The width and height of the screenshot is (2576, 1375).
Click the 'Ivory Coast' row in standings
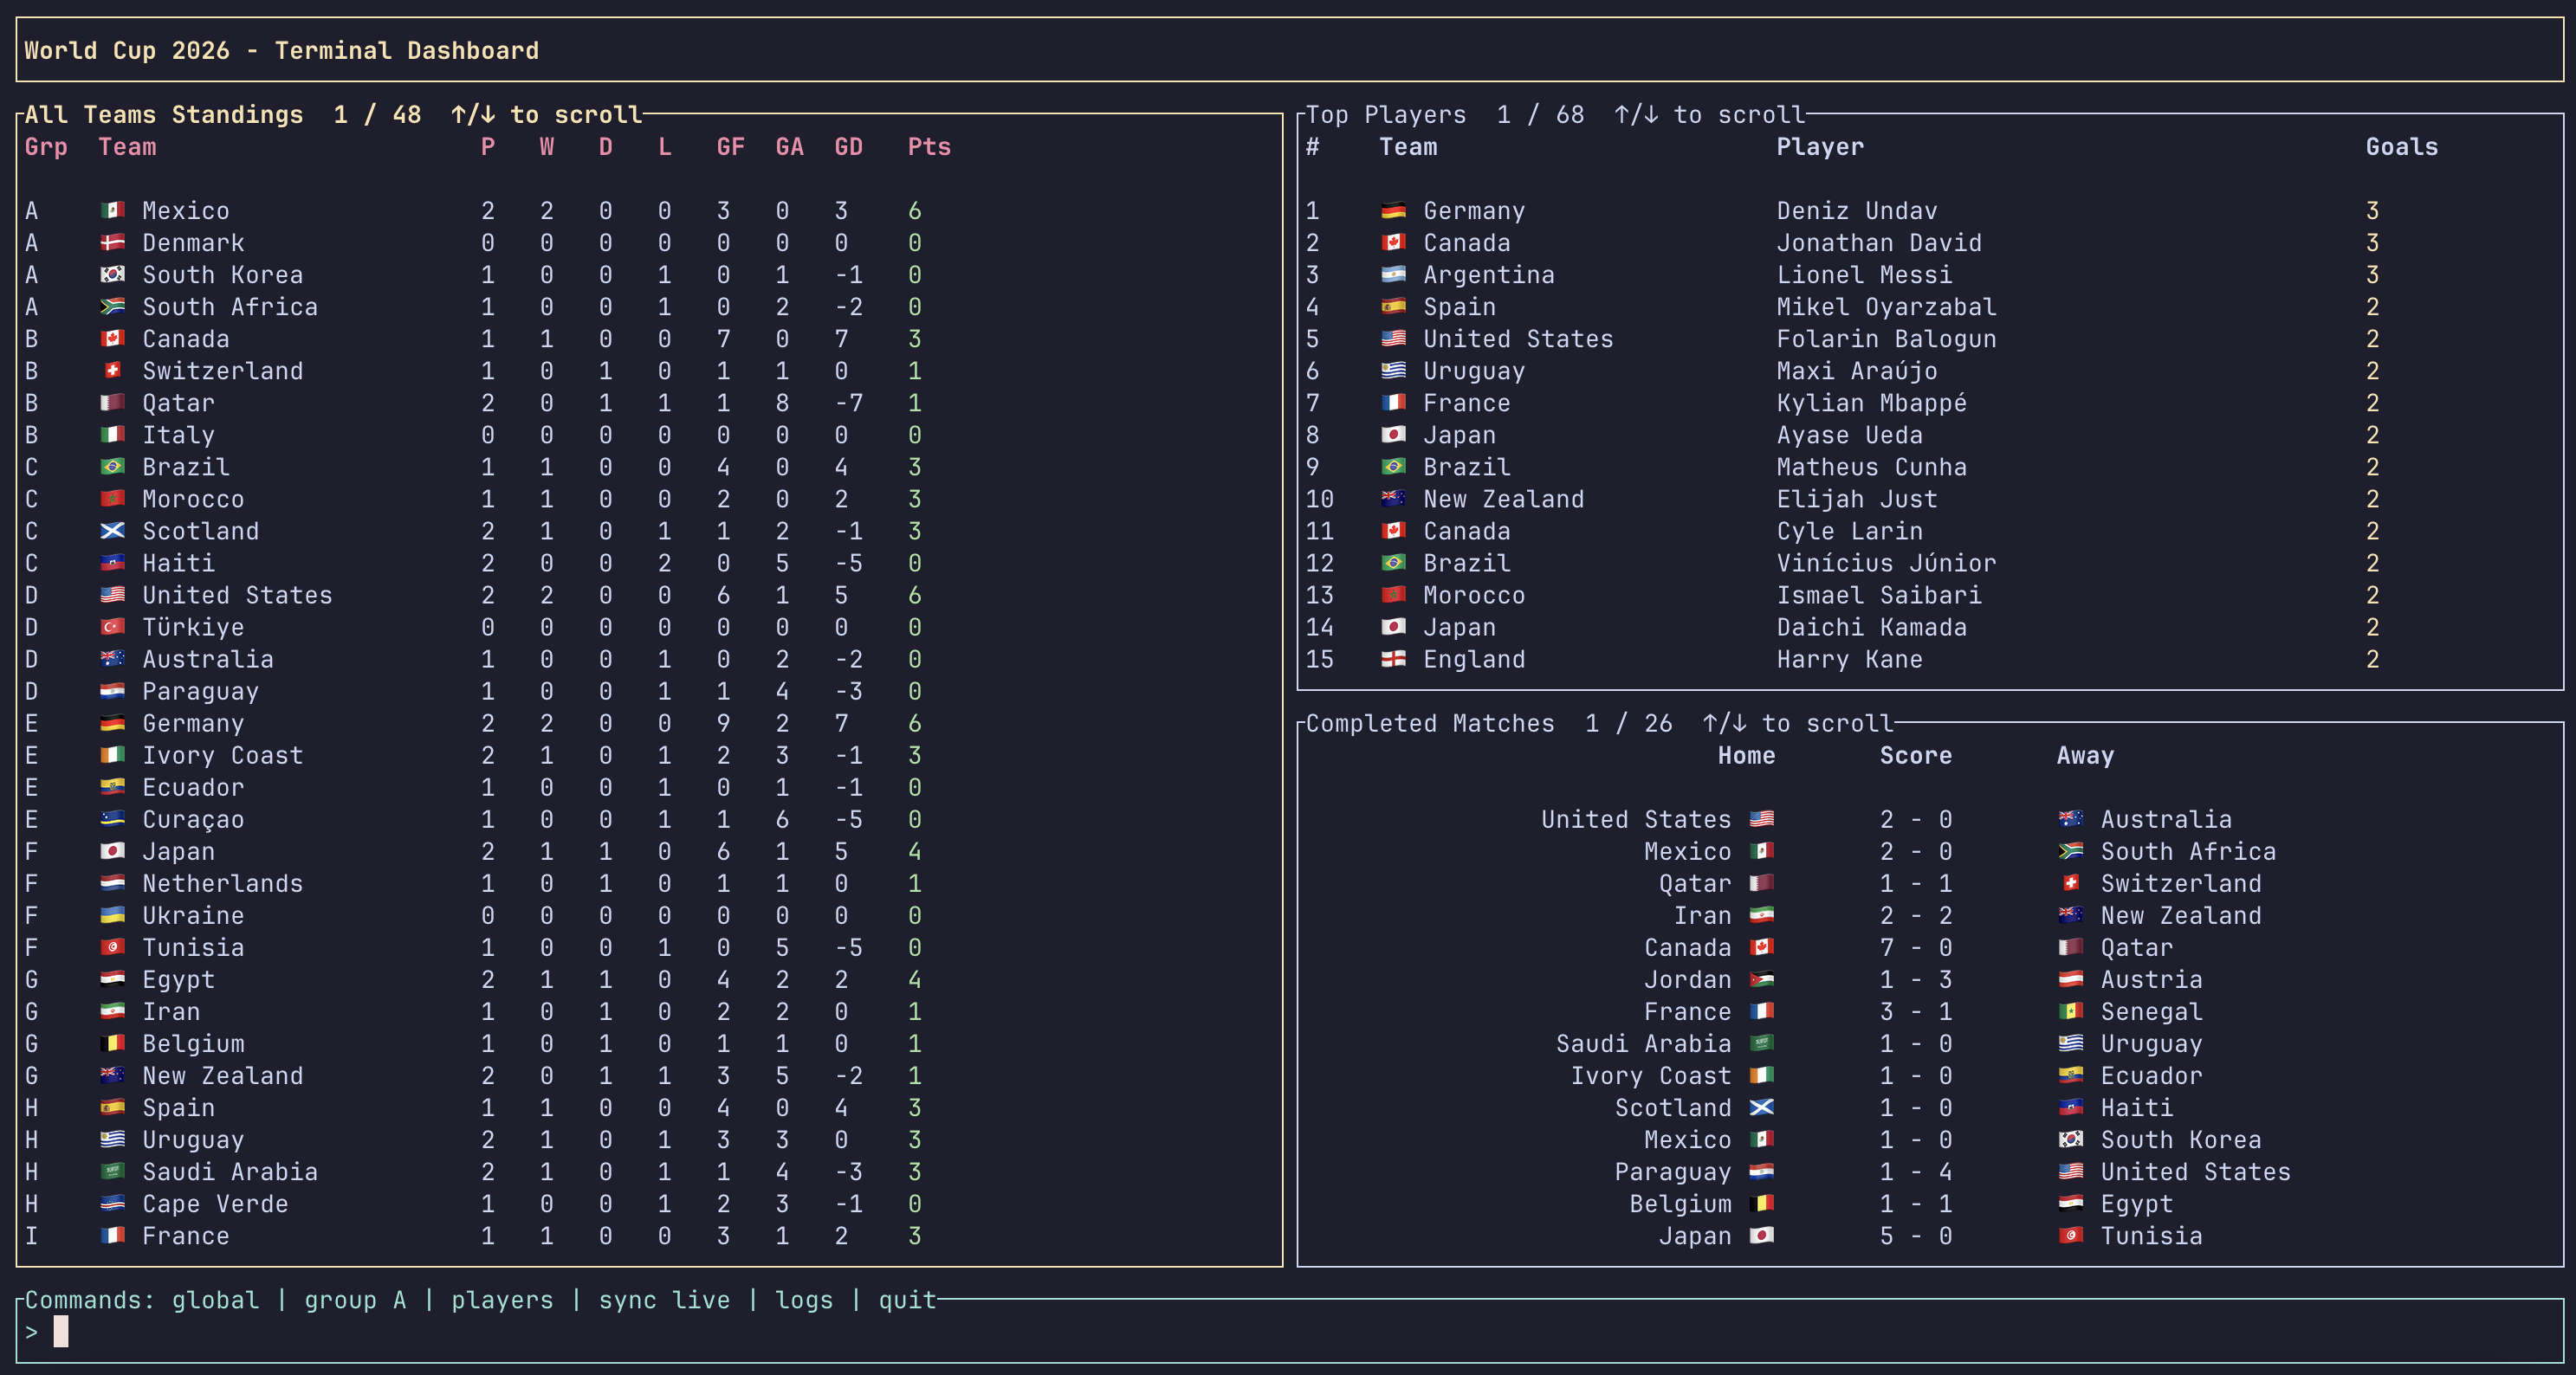650,755
